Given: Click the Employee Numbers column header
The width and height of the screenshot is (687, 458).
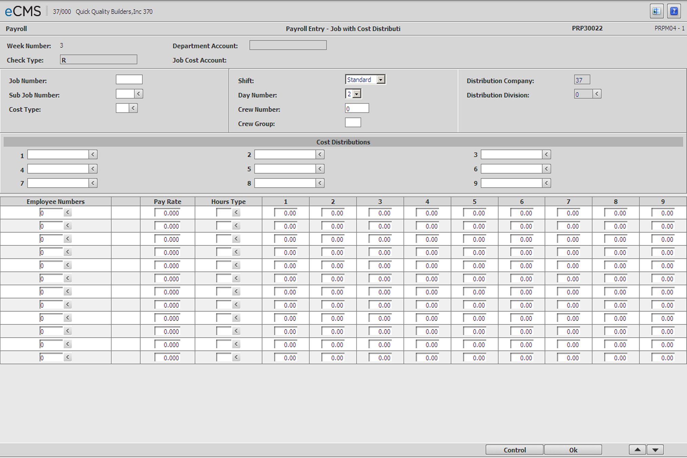Looking at the screenshot, I should pos(56,201).
